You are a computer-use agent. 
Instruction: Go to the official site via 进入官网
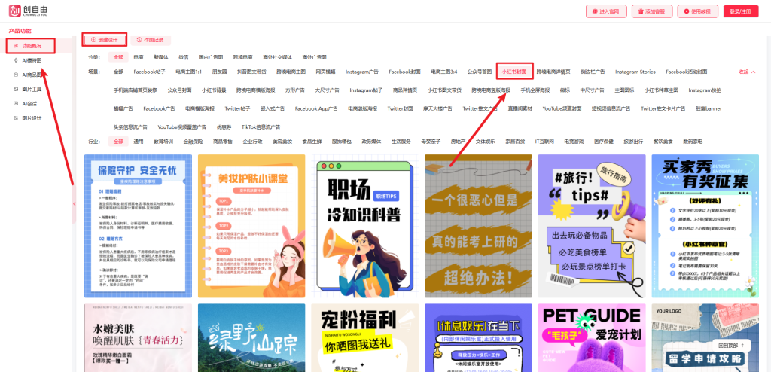tap(605, 11)
